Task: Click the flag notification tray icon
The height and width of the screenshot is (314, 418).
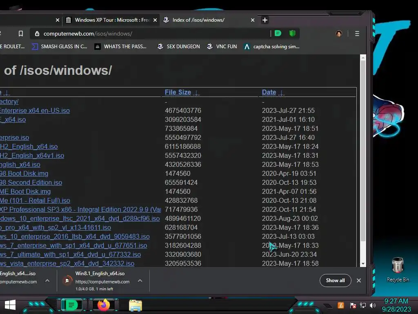Action: tap(353, 305)
